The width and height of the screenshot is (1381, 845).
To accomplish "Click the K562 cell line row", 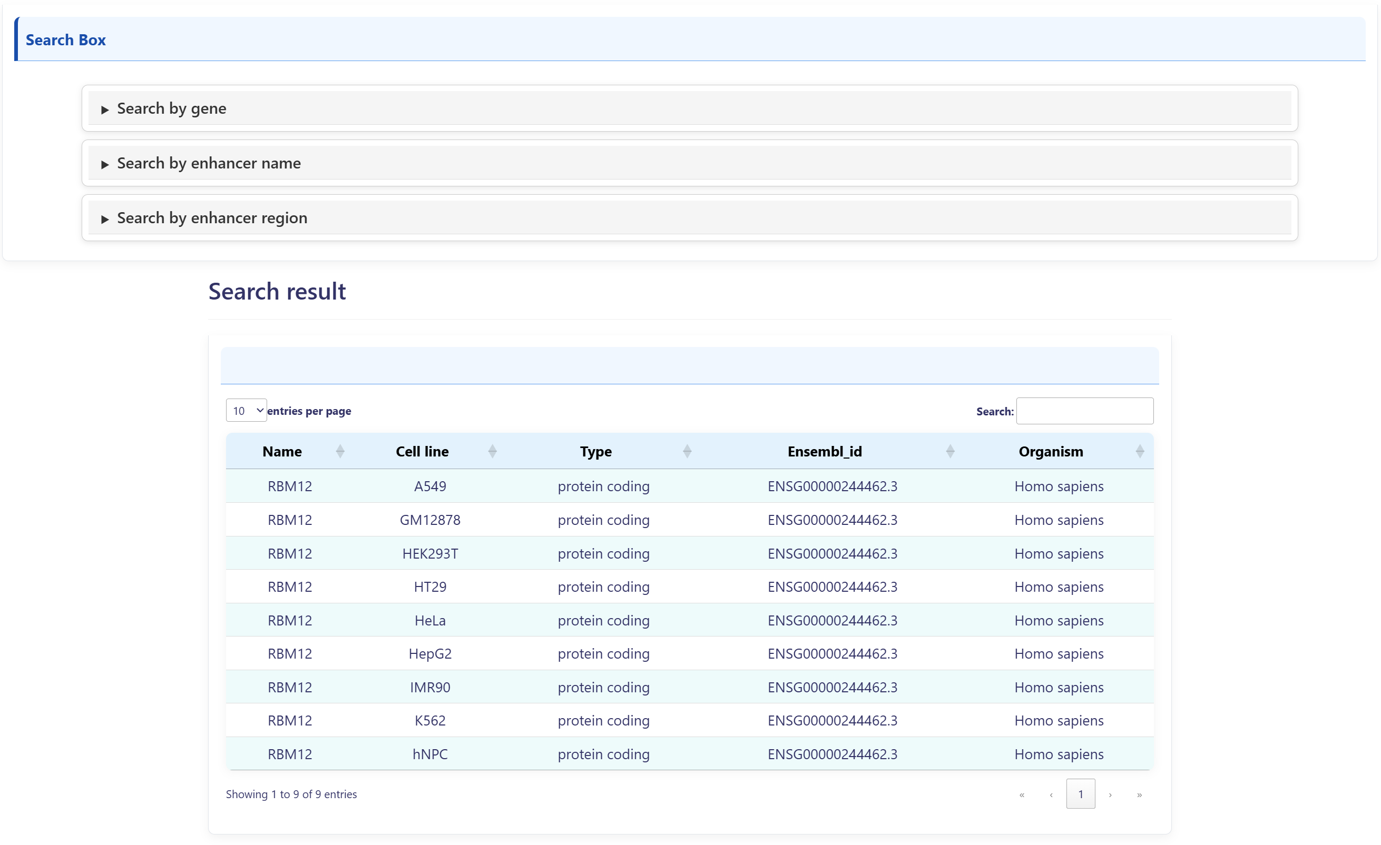I will pyautogui.click(x=430, y=721).
